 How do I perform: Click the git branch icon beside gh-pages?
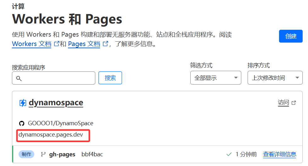[x=43, y=154]
